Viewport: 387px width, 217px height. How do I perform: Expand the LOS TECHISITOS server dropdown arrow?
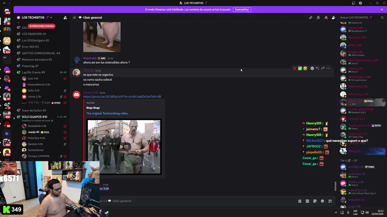pos(51,17)
